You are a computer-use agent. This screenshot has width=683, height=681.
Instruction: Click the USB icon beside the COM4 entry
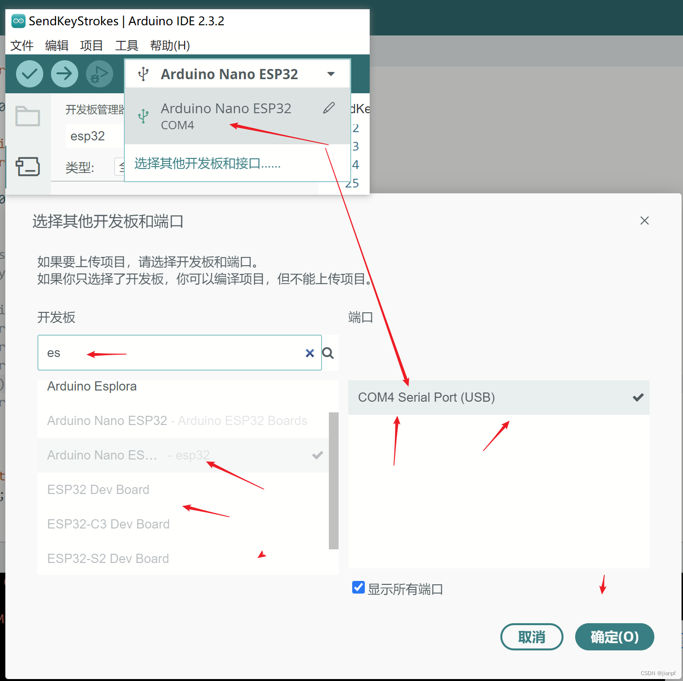coord(143,116)
